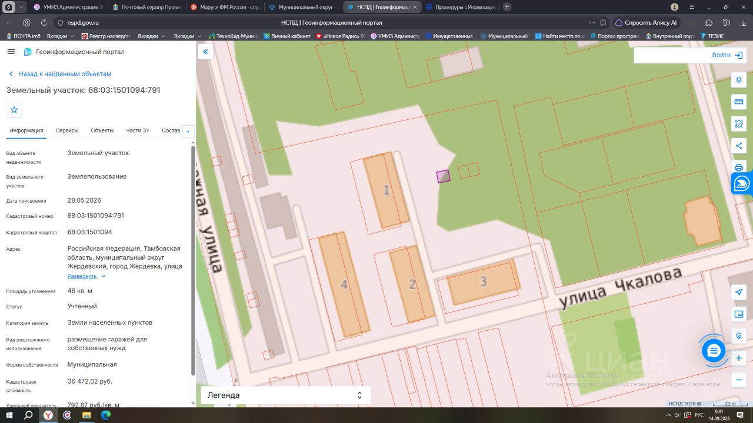
Task: Zoom in with the plus button
Action: coord(739,358)
